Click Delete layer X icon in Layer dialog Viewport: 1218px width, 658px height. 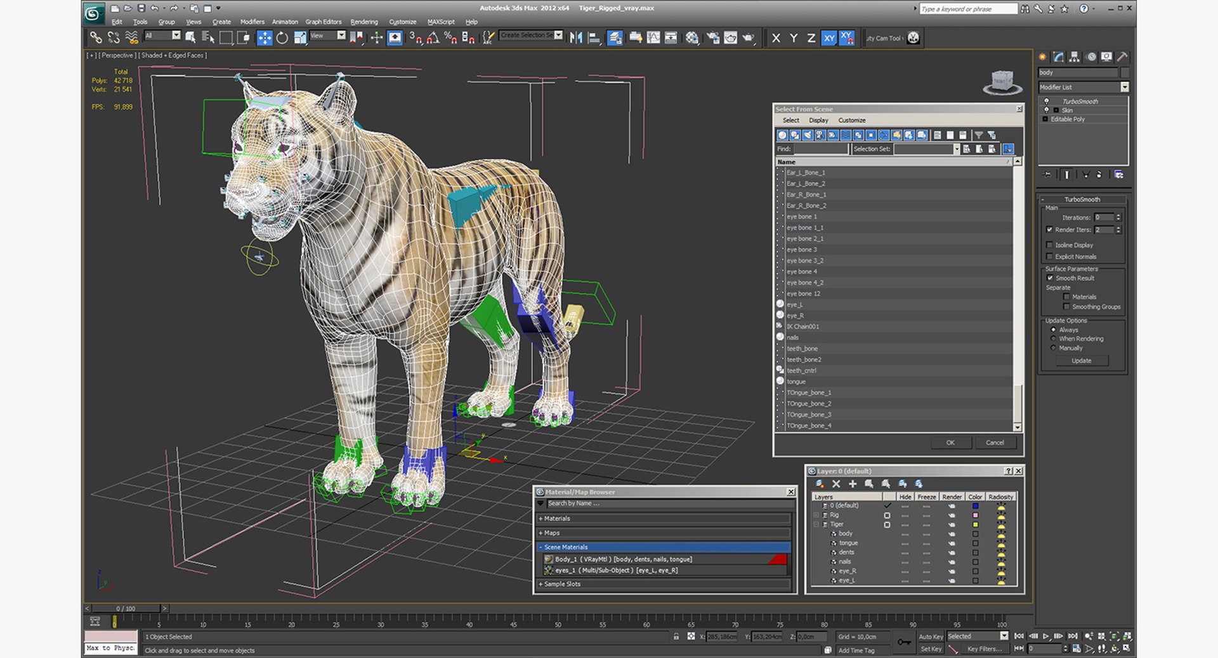click(x=836, y=484)
